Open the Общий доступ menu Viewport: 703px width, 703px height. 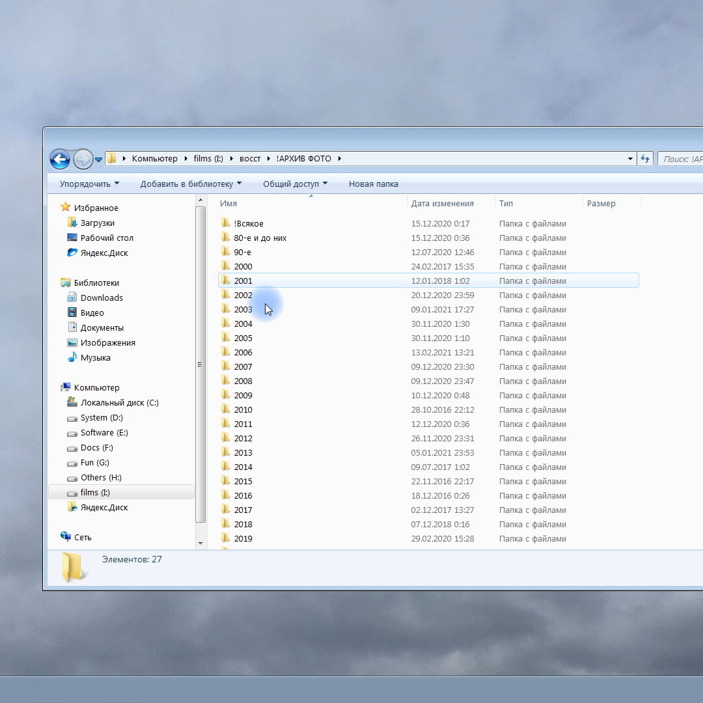pyautogui.click(x=295, y=184)
